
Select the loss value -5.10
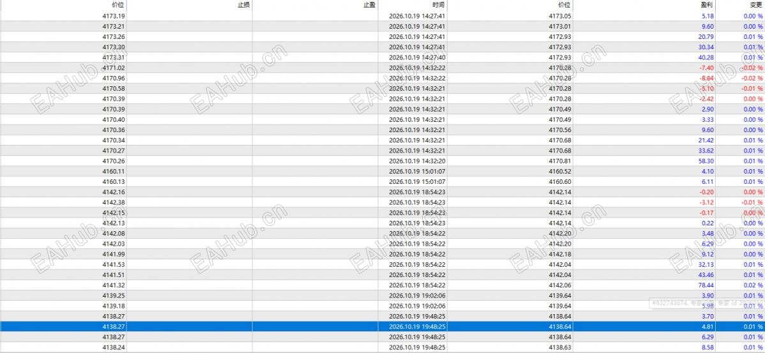click(707, 88)
